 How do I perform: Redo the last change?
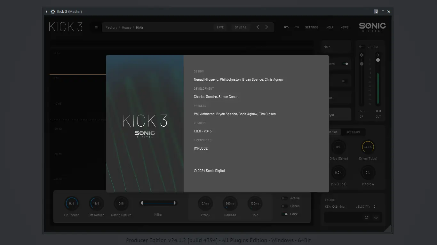point(297,27)
